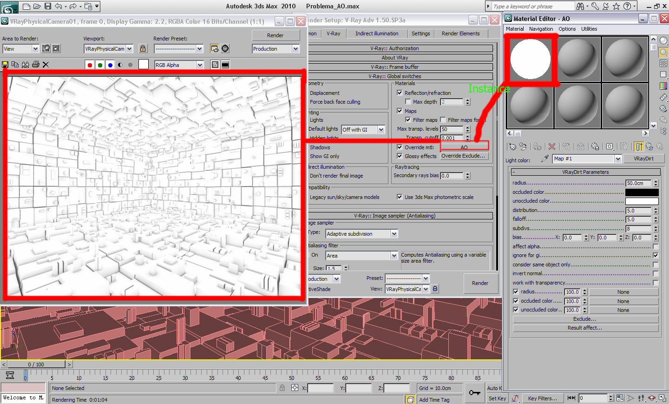
Task: Switch to the Settings tab
Action: 420,33
